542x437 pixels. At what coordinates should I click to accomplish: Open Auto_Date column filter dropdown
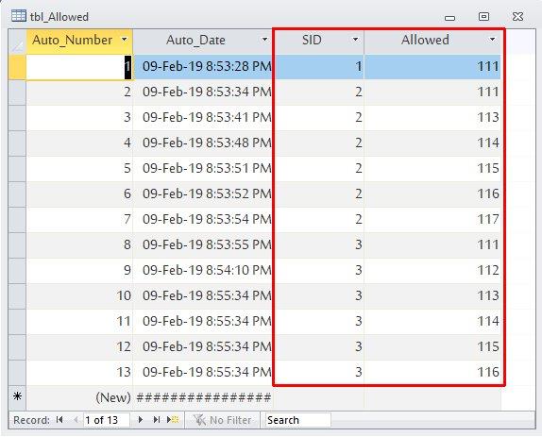click(x=264, y=40)
